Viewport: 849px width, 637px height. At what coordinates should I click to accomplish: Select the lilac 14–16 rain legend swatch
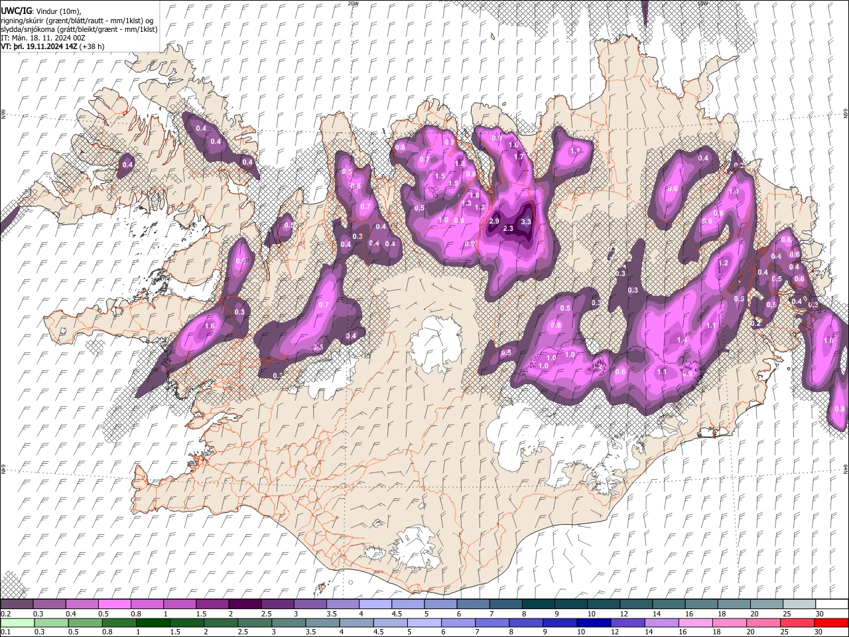coord(661,622)
